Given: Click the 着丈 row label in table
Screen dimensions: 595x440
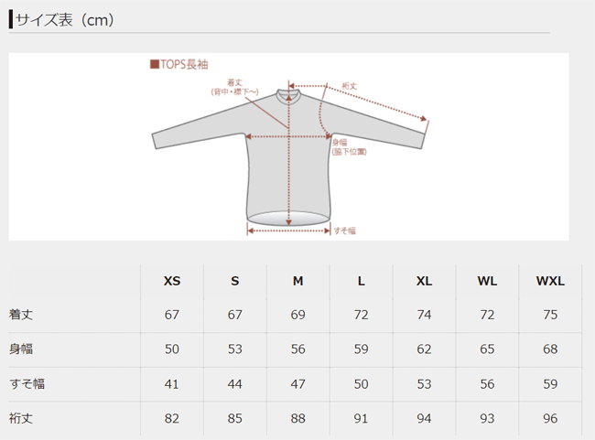Looking at the screenshot, I should (x=21, y=315).
